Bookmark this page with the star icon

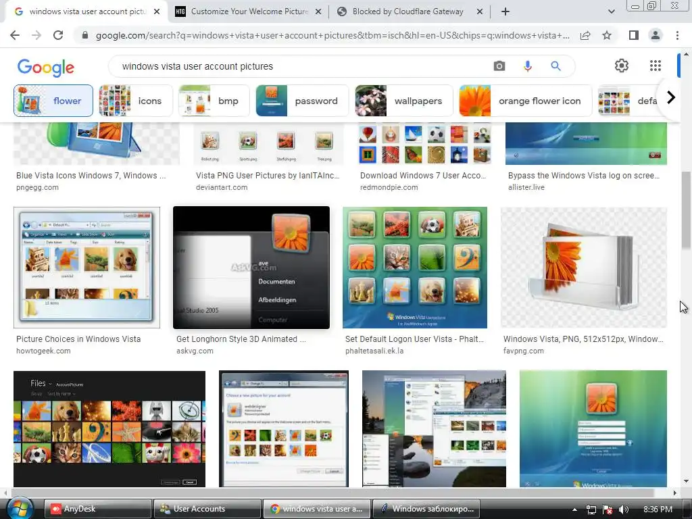point(607,35)
